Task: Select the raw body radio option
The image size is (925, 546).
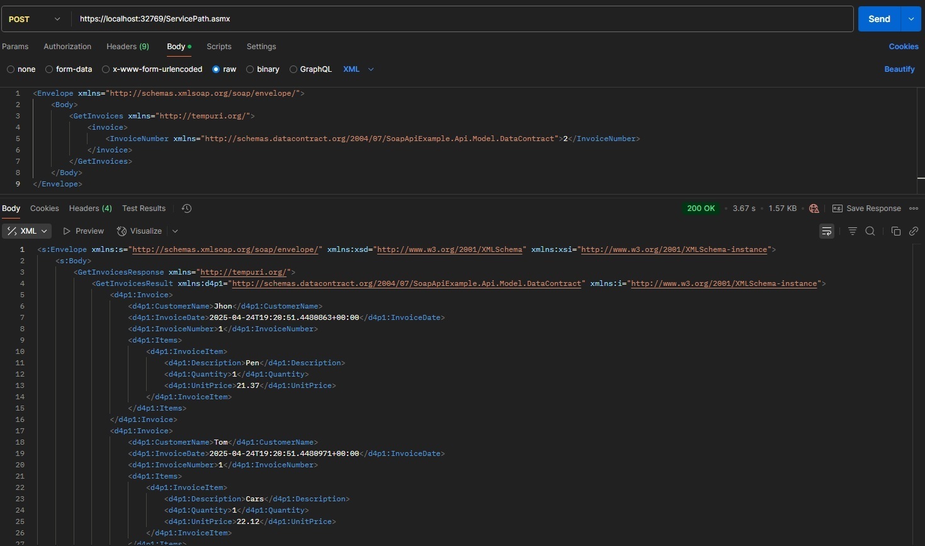Action: click(216, 69)
